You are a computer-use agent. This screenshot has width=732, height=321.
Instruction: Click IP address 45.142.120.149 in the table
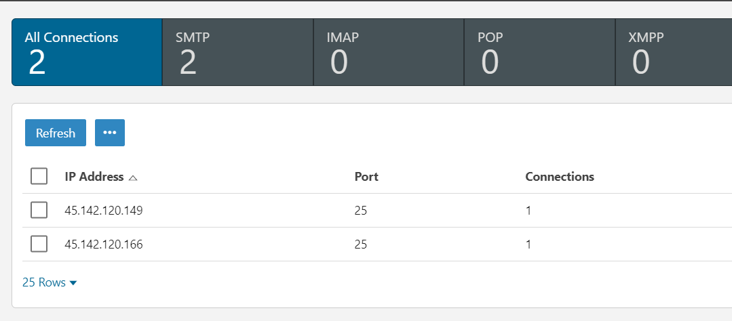coord(104,211)
